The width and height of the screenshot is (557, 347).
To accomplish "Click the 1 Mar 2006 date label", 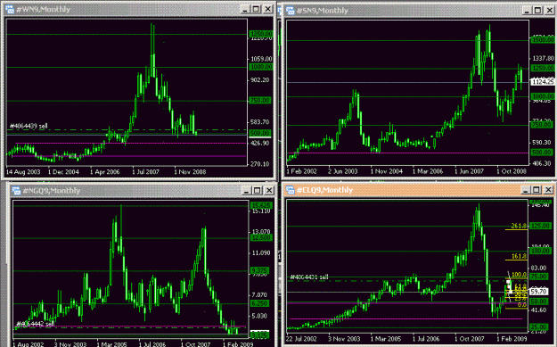I will click(428, 171).
